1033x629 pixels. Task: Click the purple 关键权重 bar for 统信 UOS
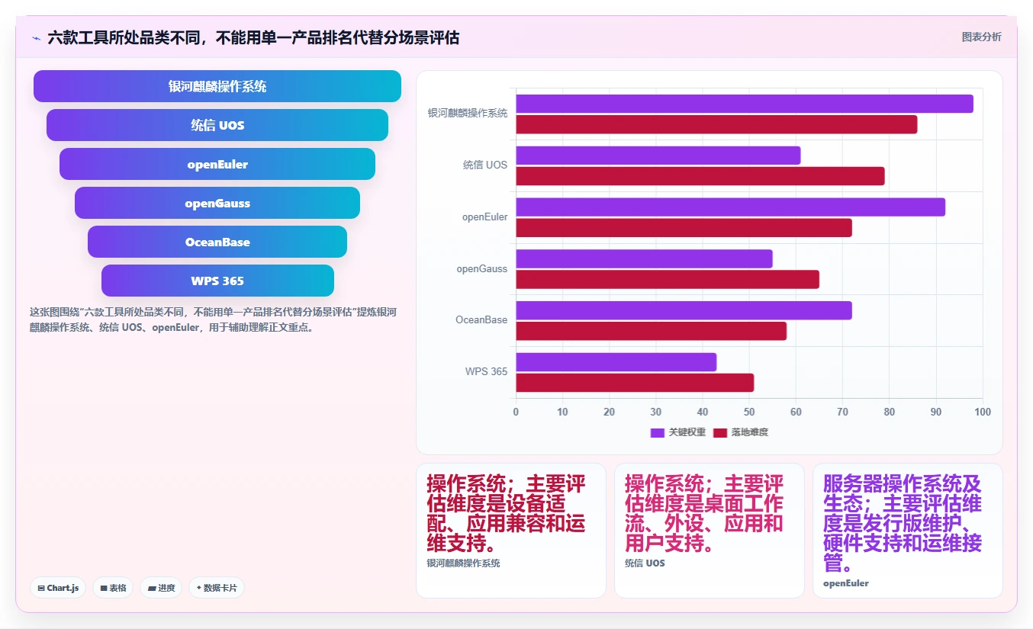(x=658, y=156)
